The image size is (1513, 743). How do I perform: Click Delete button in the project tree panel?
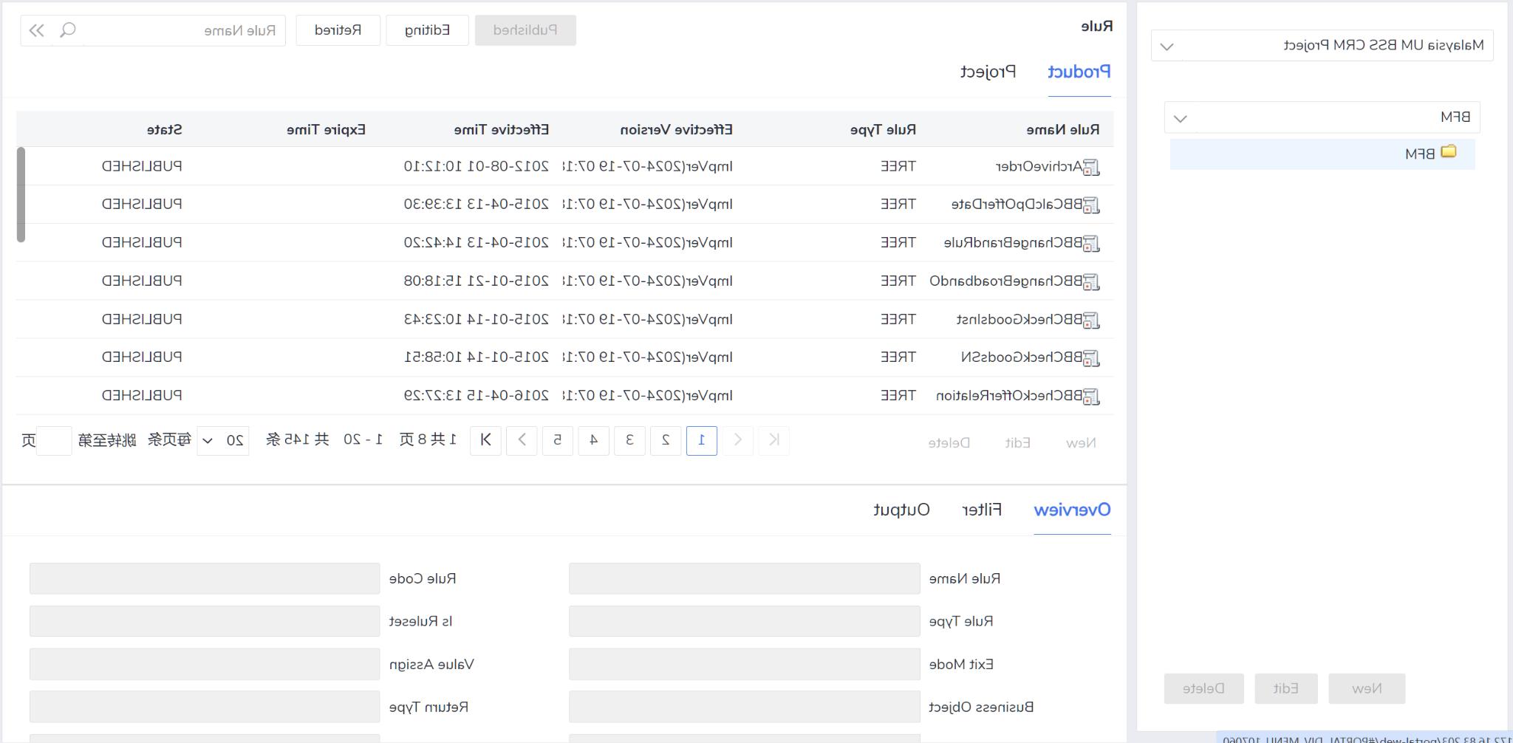pyautogui.click(x=1203, y=688)
